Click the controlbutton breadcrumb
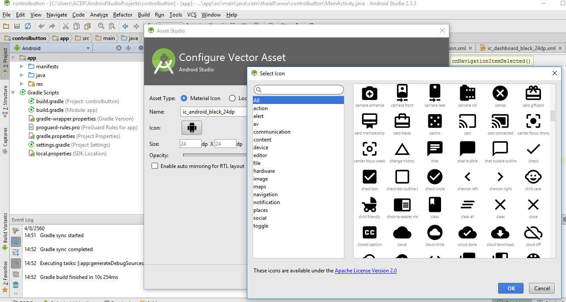 pos(25,38)
